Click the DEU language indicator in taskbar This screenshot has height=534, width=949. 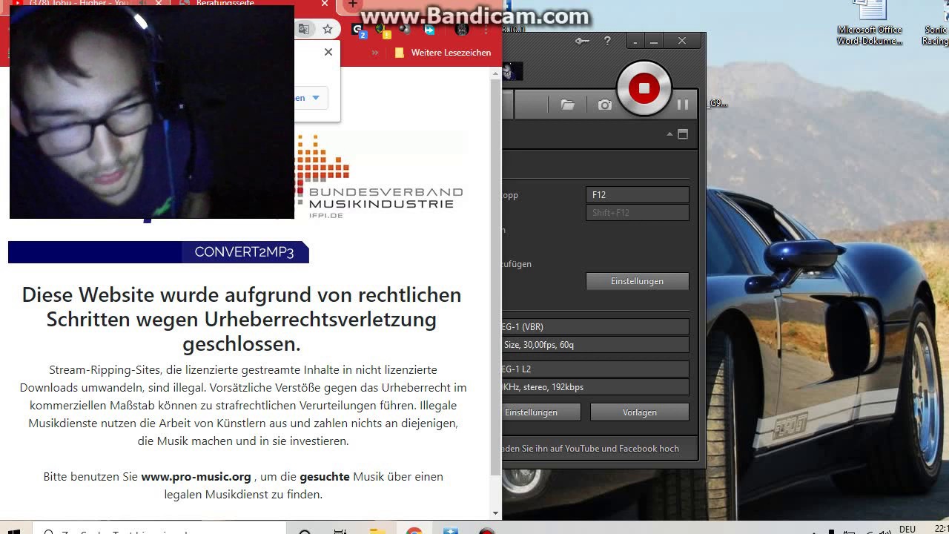tap(907, 529)
